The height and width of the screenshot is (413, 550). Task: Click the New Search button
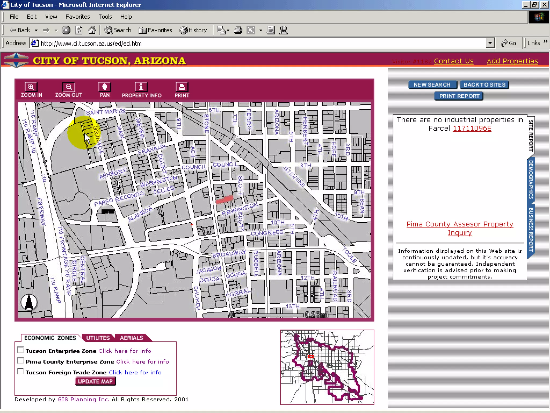click(x=432, y=85)
